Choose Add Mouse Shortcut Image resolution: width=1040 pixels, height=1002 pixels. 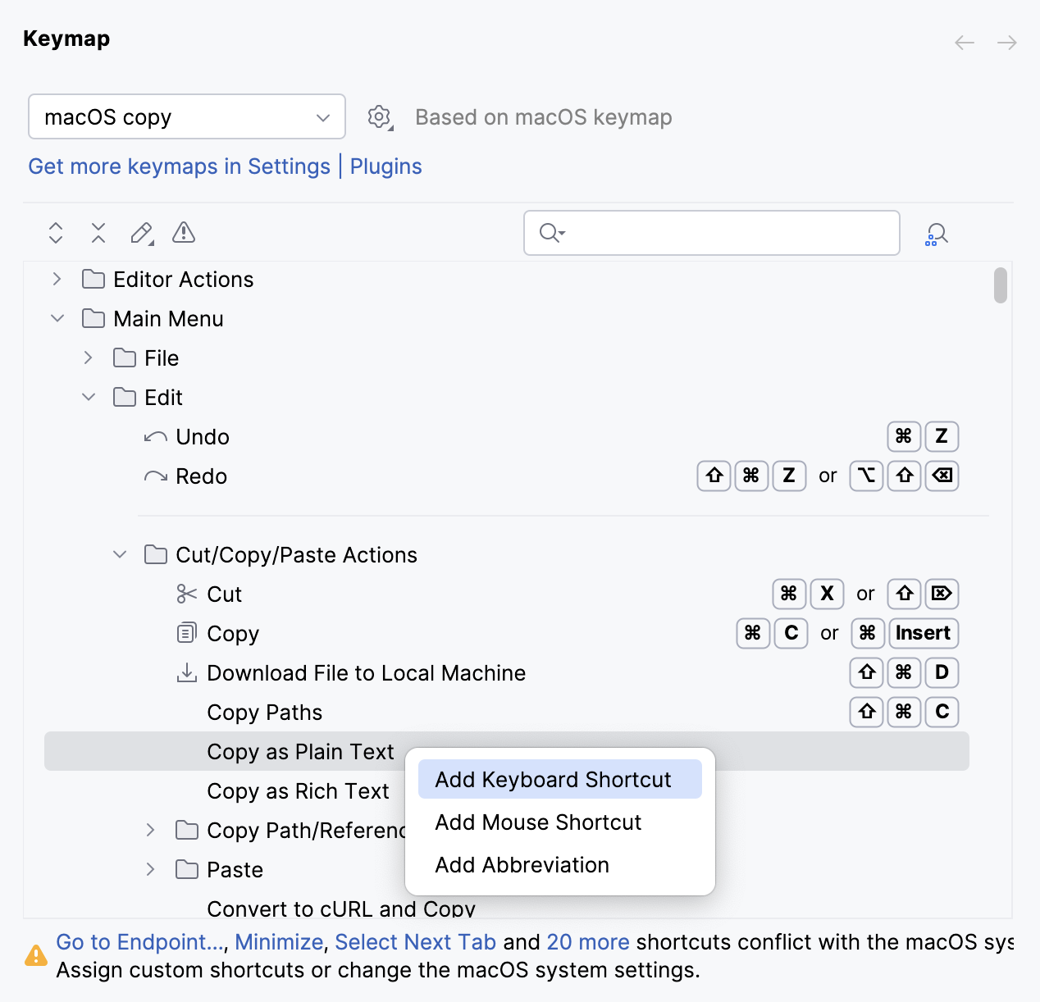[537, 822]
